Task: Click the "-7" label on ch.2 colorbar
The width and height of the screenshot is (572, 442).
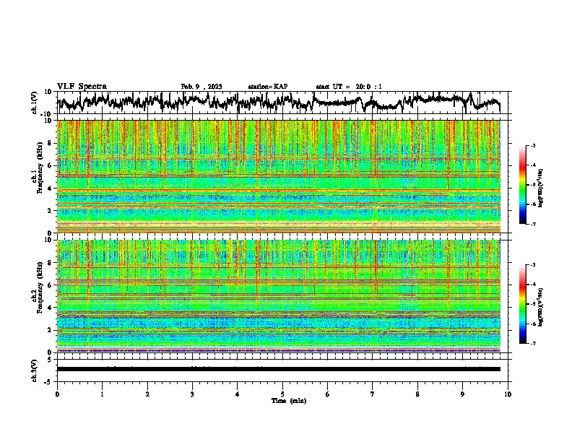Action: pos(533,343)
